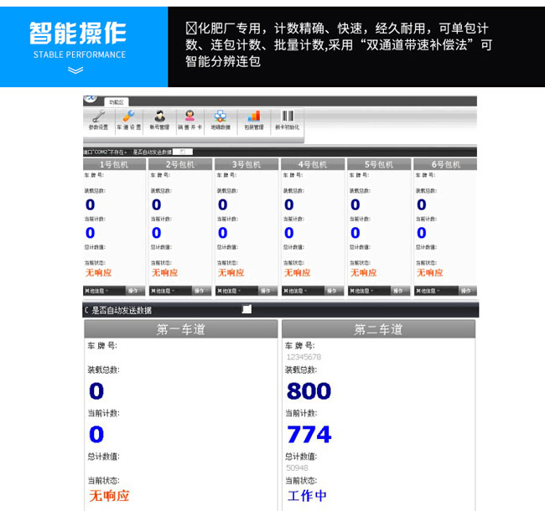Viewport: 545px width, 511px height.
Task: Select the 第一车道 panel header
Action: 180,329
